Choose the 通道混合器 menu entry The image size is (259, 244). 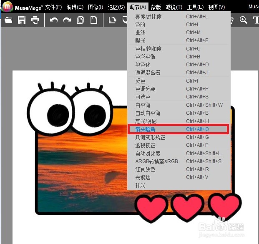(179, 73)
